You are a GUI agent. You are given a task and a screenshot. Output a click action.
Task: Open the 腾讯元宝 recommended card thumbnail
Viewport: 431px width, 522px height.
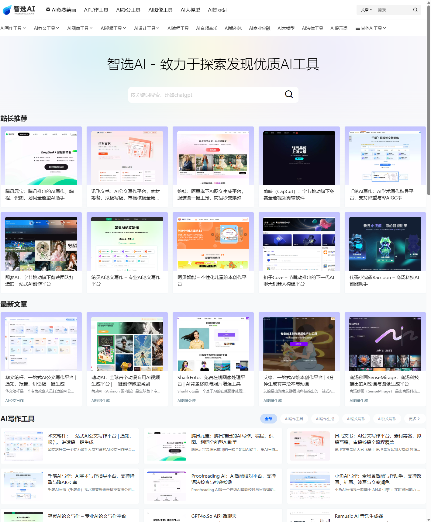tap(41, 158)
